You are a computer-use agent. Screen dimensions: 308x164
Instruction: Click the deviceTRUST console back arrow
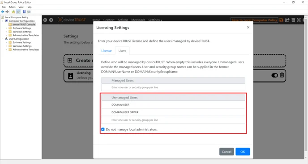pyautogui.click(x=45, y=20)
